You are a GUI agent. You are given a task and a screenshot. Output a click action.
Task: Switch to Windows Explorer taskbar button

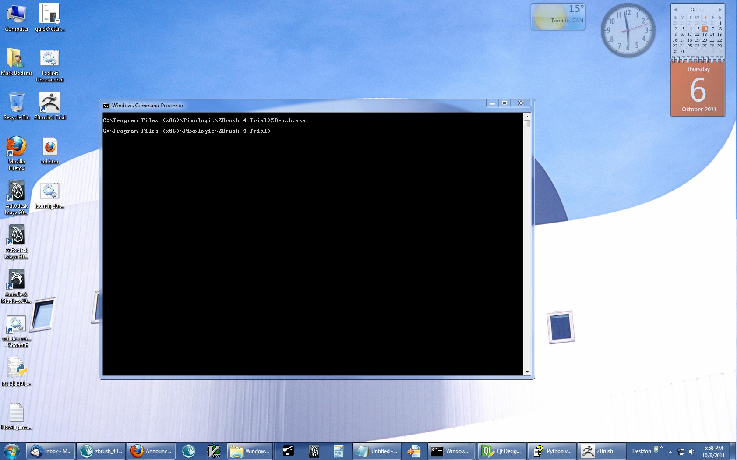250,451
